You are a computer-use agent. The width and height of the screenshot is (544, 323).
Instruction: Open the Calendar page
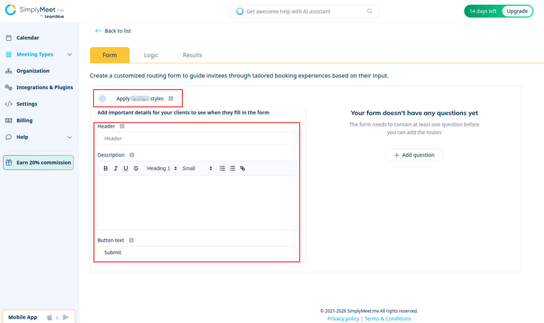pos(28,37)
